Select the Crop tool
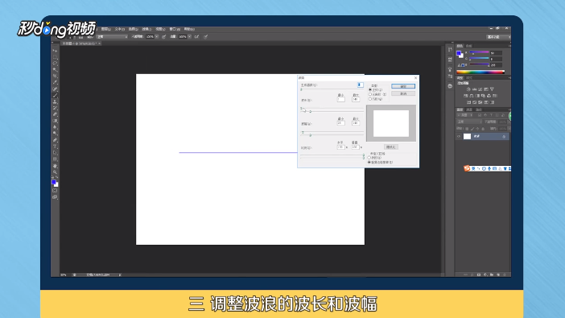Viewport: 565px width, 318px height. click(x=55, y=76)
